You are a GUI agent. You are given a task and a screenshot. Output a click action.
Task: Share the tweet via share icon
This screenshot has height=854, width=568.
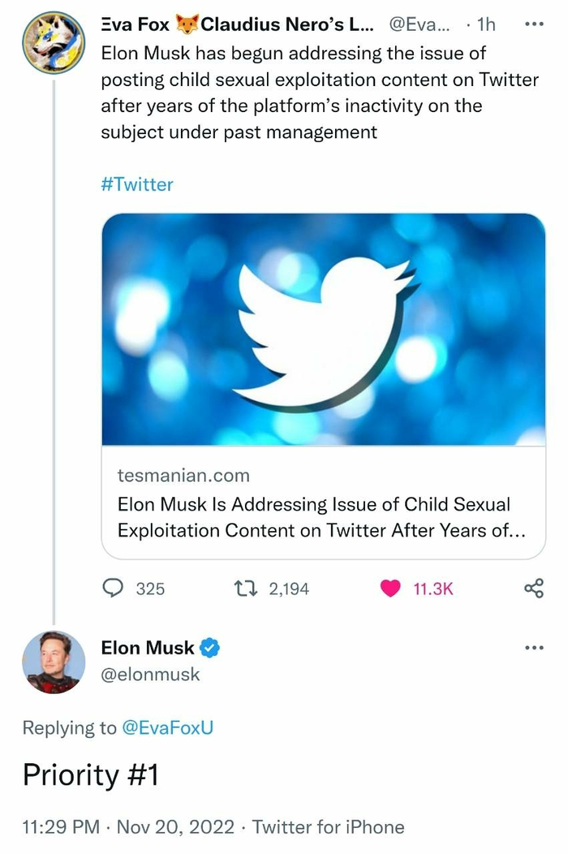tap(533, 589)
